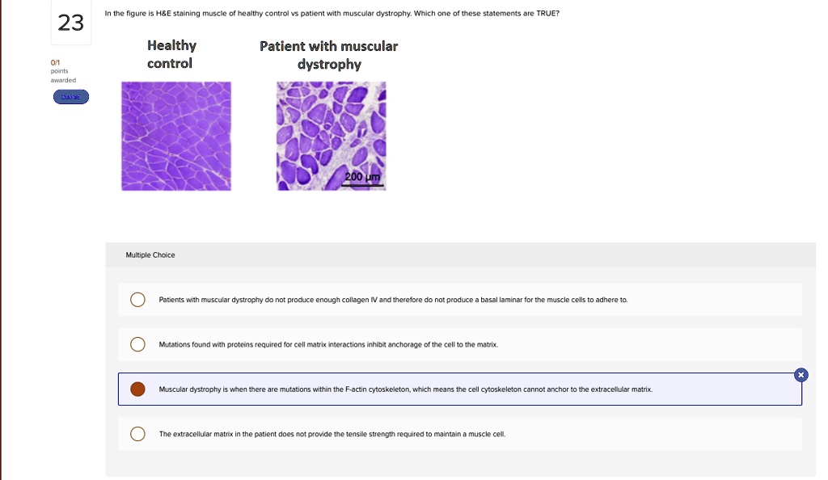Click the Multiple Choice section header
This screenshot has height=480, width=828.
[x=150, y=255]
